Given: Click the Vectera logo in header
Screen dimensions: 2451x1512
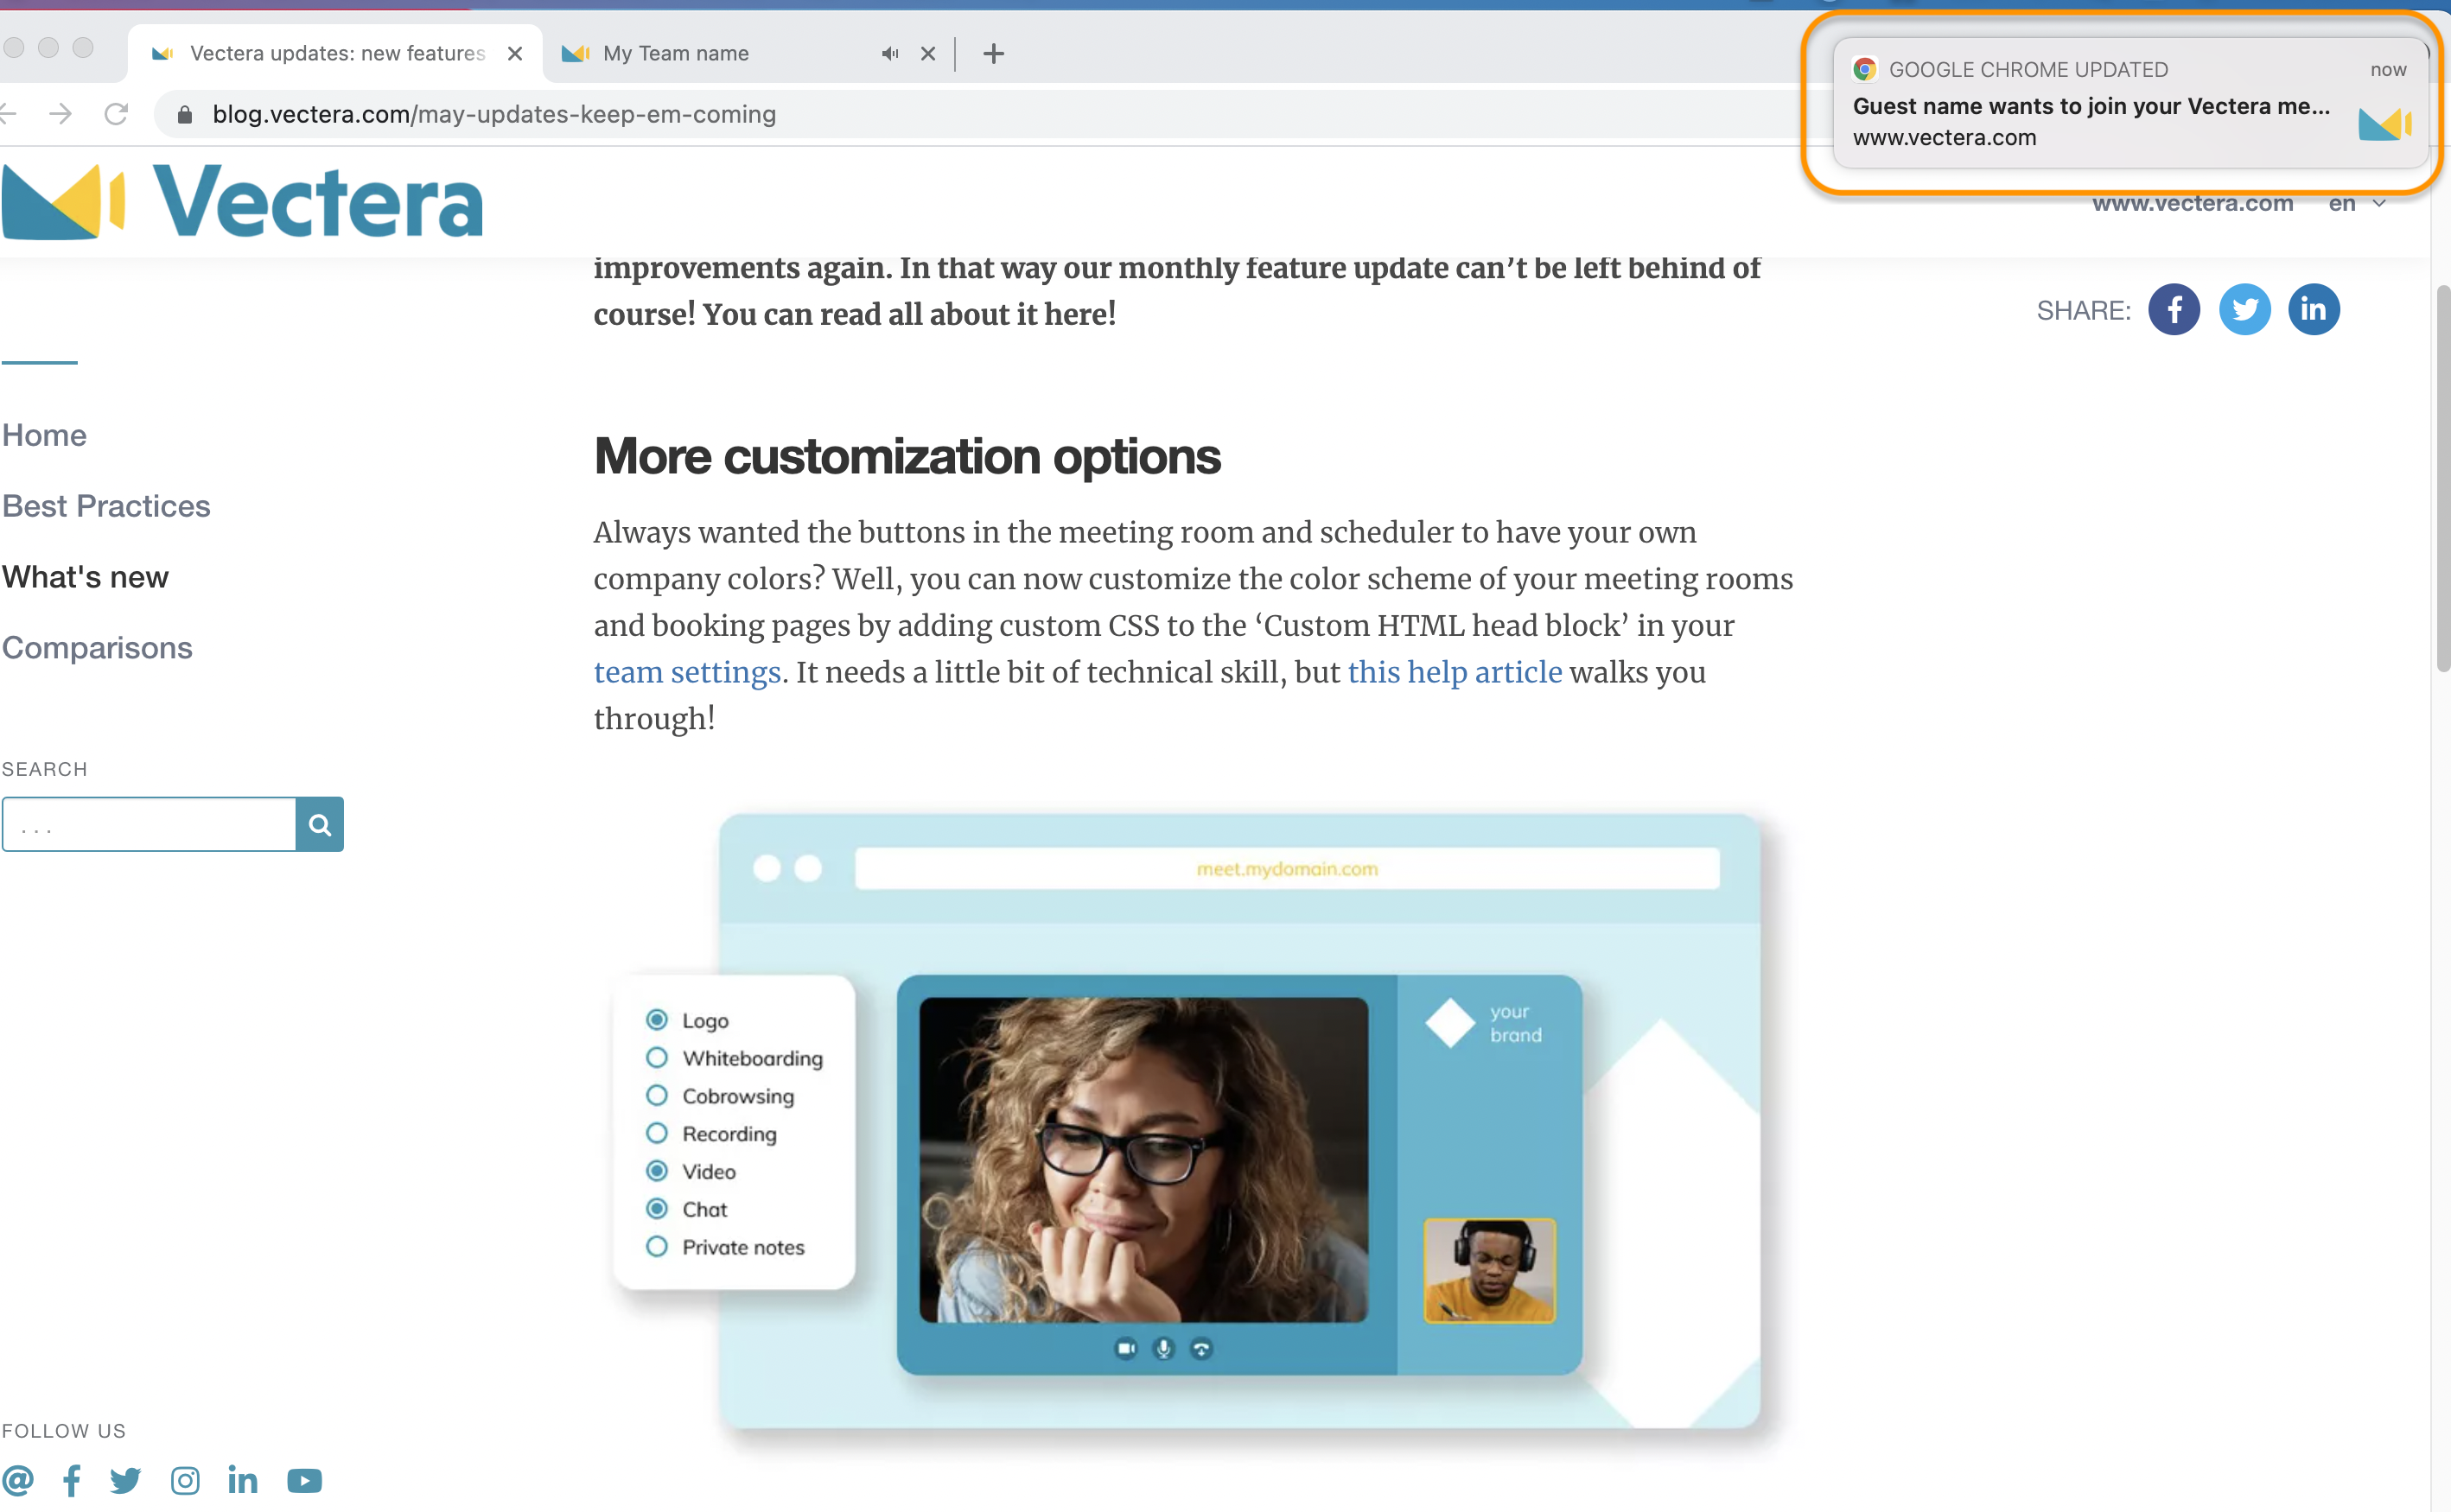Looking at the screenshot, I should tap(242, 201).
